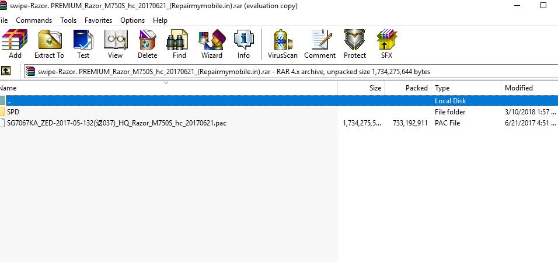Viewport: 558px width, 262px height.
Task: Create SFX self-extracting archive
Action: tap(386, 44)
